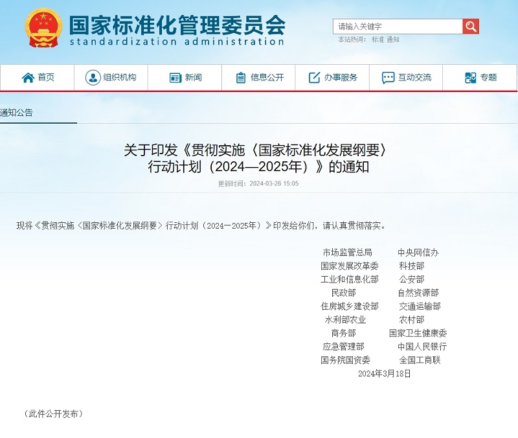Viewport: 518px width, 438px height.
Task: Select the 通知公告 section tab
Action: (17, 113)
